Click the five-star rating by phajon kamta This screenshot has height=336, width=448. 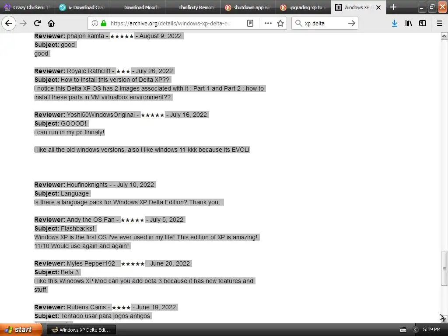tap(122, 36)
